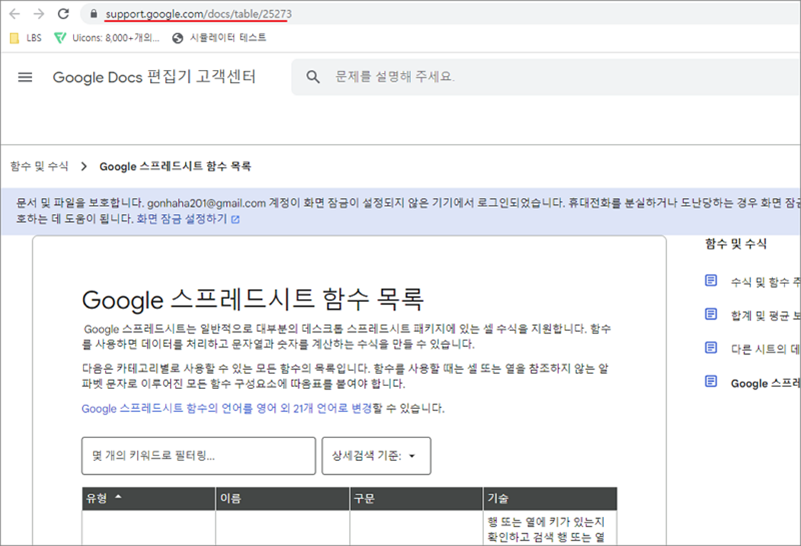
Task: Open the 시뮬레이터 테스트 bookmark
Action: pos(220,38)
